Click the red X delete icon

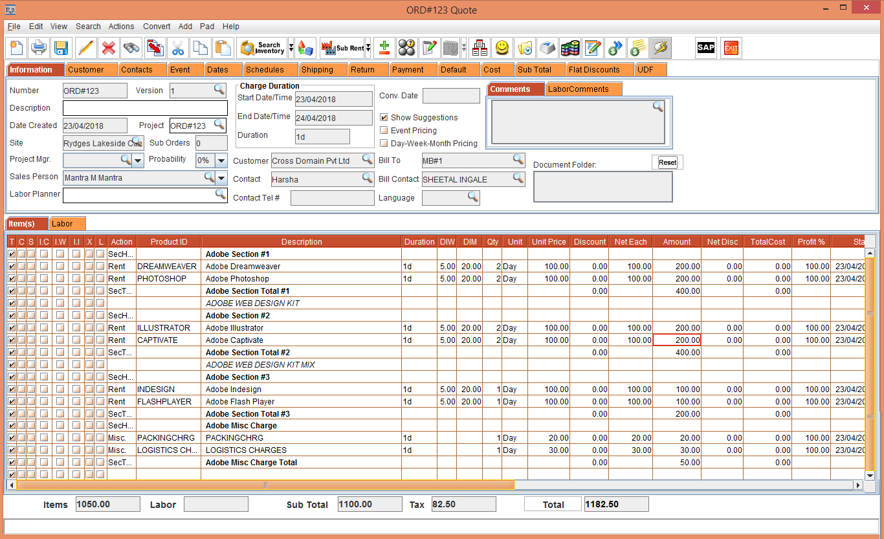pyautogui.click(x=109, y=48)
